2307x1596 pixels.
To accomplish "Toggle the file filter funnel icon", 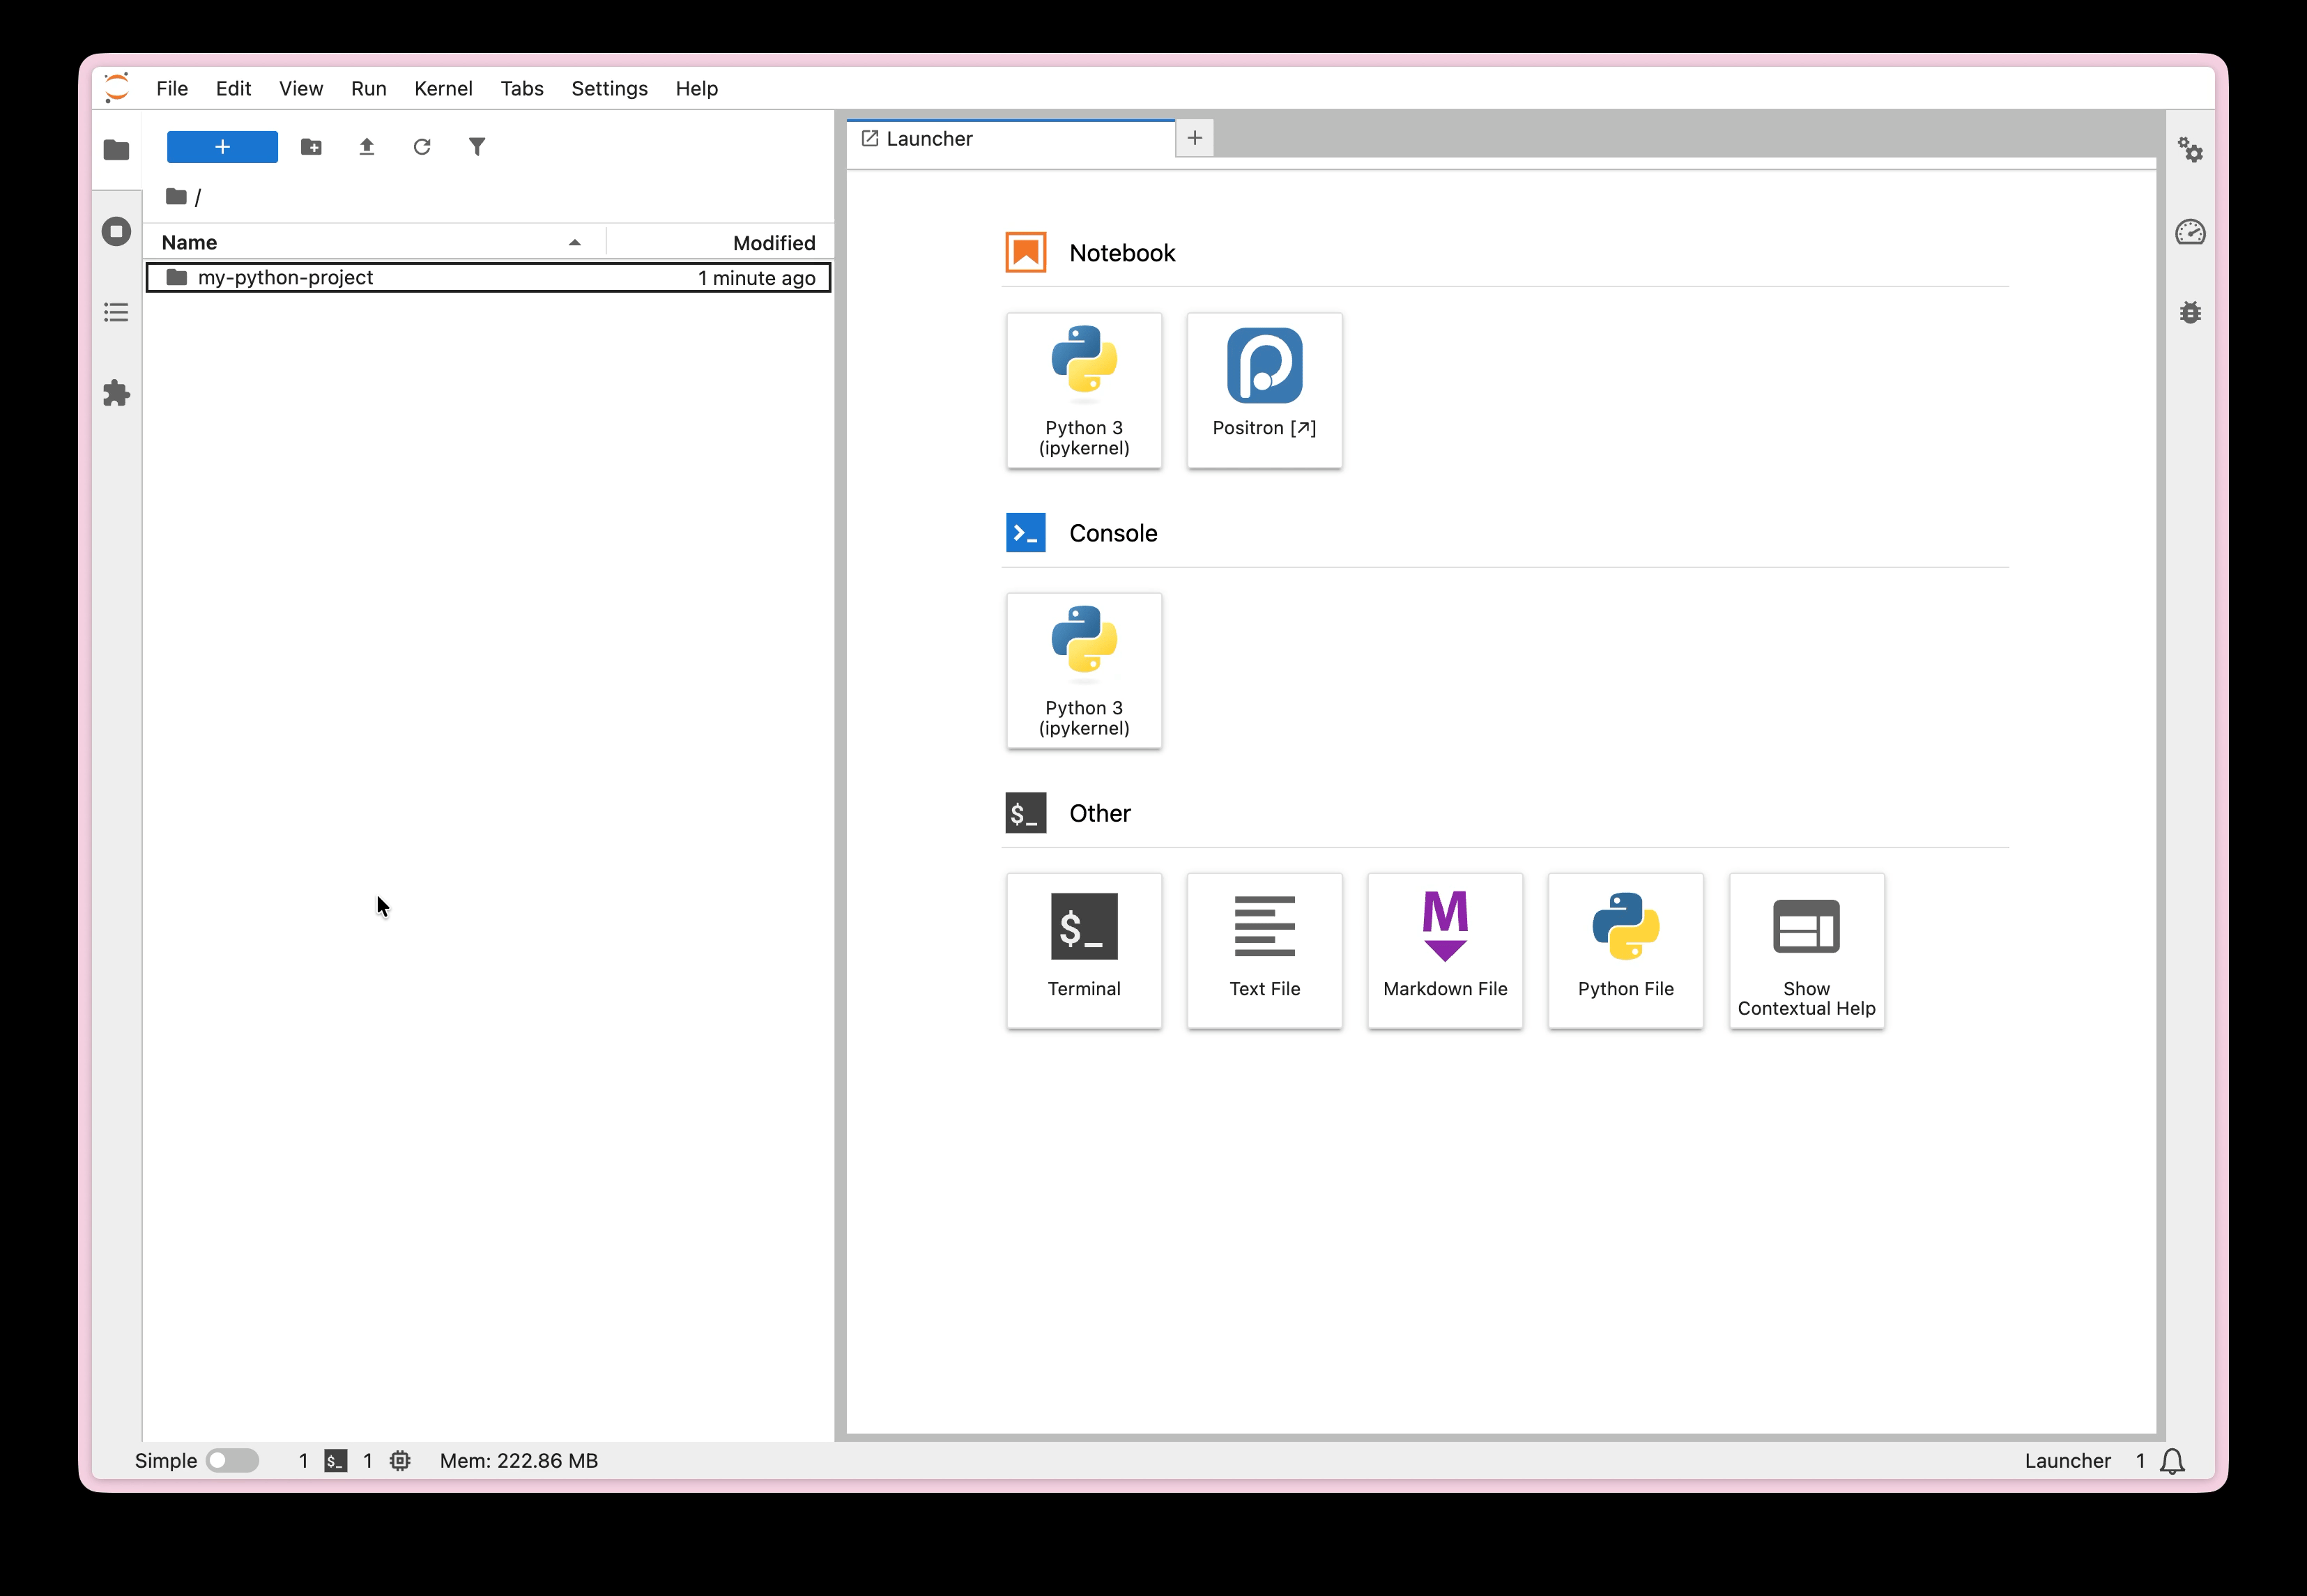I will point(477,147).
